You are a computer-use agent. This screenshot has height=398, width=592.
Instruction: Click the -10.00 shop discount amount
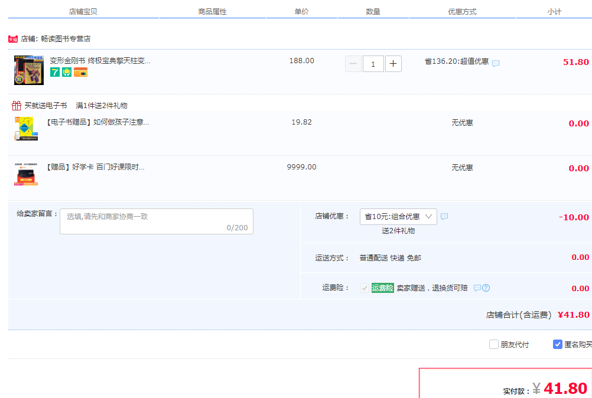[574, 217]
